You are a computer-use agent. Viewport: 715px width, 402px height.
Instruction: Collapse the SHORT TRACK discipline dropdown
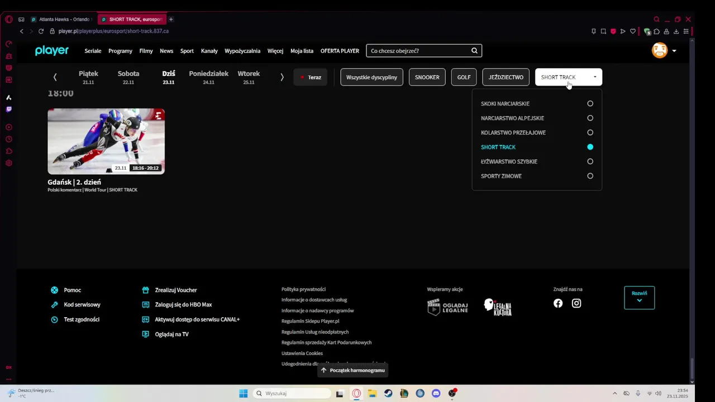click(569, 77)
